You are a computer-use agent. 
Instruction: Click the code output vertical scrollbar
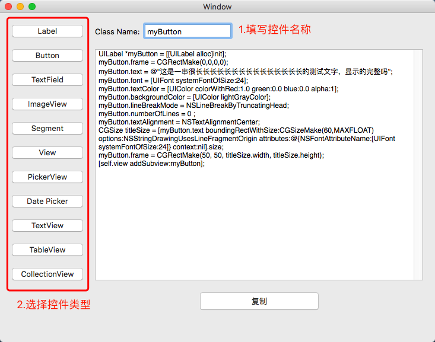click(x=418, y=165)
